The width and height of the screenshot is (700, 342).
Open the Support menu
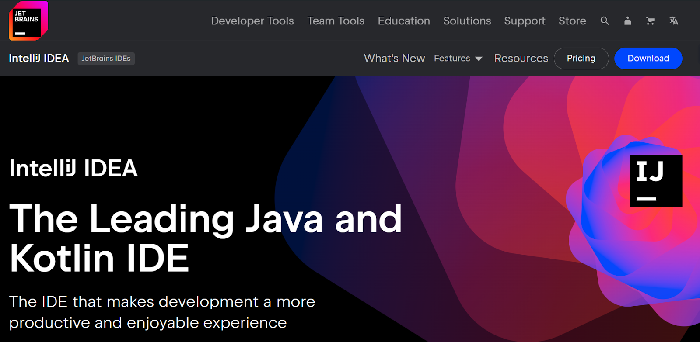525,21
